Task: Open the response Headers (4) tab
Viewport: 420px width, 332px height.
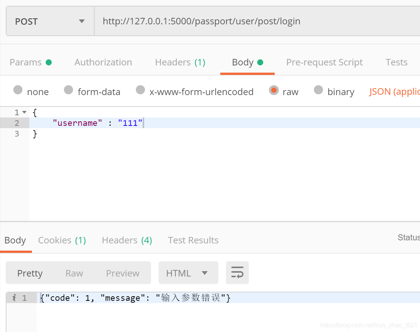Action: pyautogui.click(x=127, y=240)
